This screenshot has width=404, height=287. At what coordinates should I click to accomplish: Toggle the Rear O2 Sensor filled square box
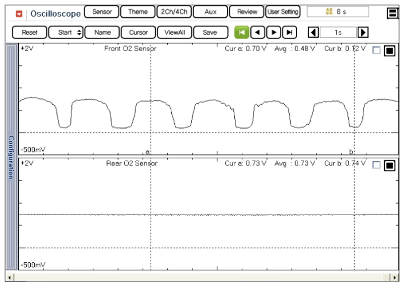(x=390, y=166)
